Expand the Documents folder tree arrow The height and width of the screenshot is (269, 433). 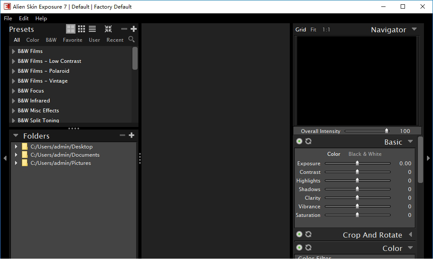click(16, 155)
